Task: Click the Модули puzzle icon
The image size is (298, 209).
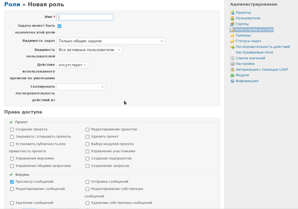Action: click(x=232, y=75)
